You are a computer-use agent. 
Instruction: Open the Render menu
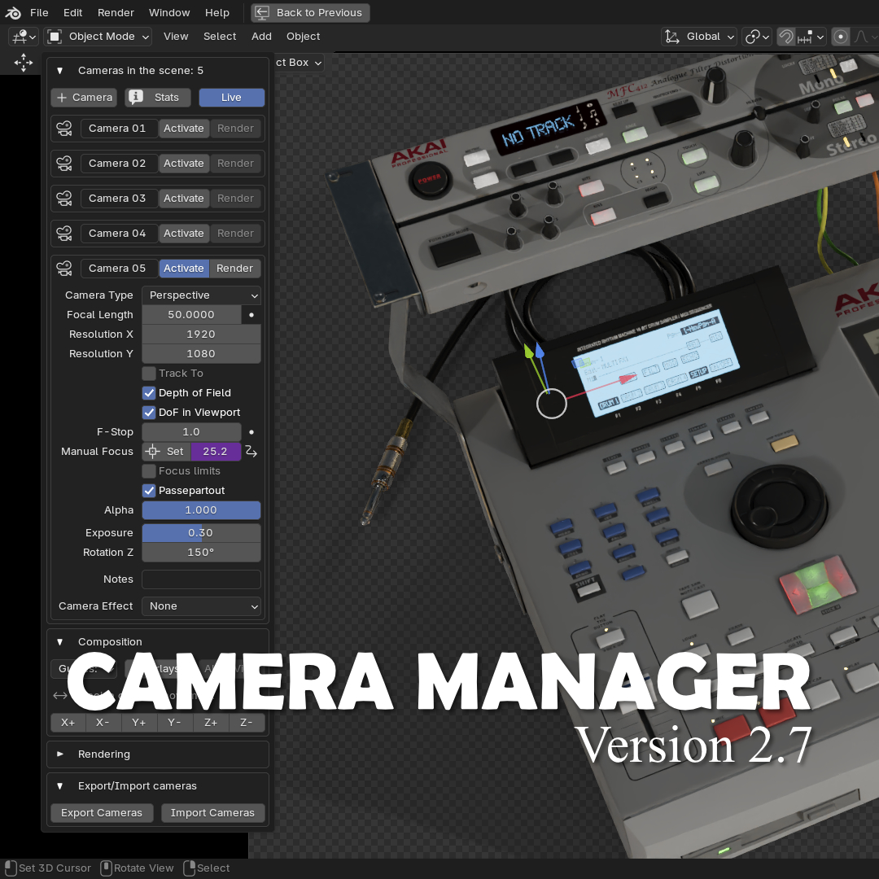(x=116, y=13)
